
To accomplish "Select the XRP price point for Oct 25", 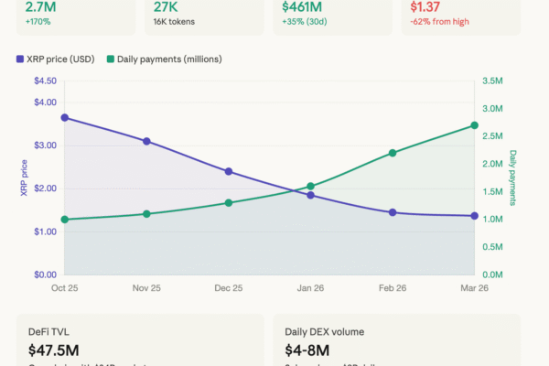I will pyautogui.click(x=65, y=118).
